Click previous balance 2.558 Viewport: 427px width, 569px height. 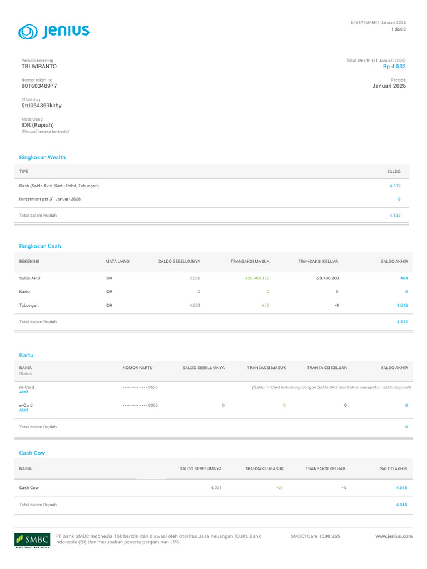pos(195,278)
